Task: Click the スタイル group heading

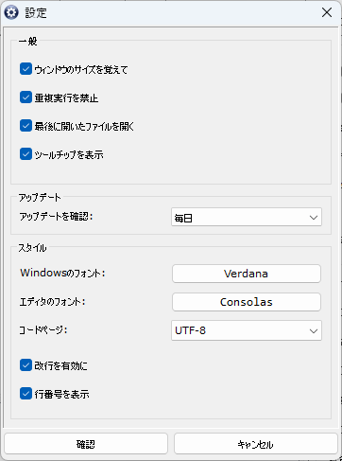Action: tap(32, 248)
